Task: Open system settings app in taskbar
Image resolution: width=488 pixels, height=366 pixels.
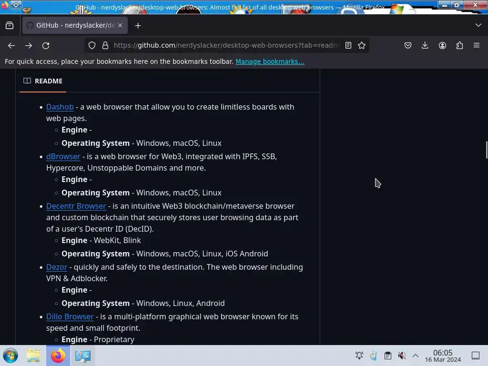Action: tap(82, 356)
